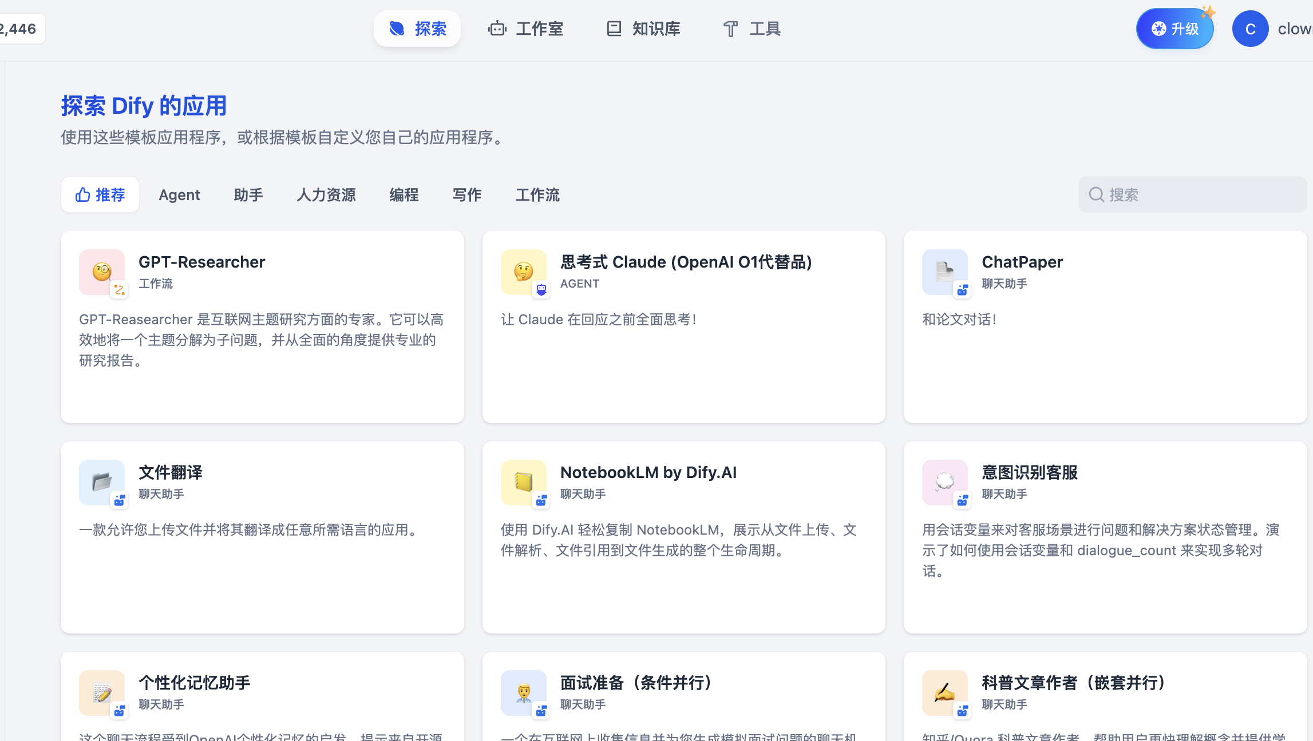This screenshot has height=741, width=1313.
Task: Click the workflow badge on GPT-Researcher icon
Action: (x=119, y=290)
